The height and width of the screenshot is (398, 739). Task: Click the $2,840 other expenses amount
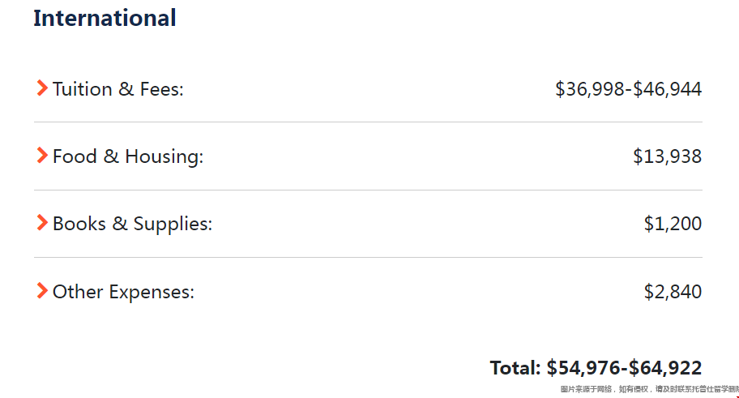(673, 291)
